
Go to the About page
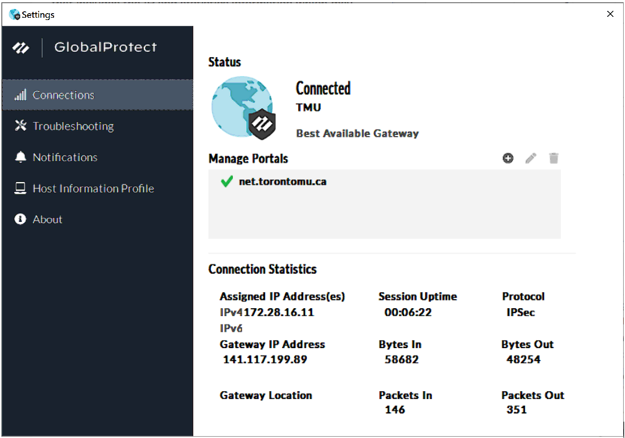(x=47, y=220)
